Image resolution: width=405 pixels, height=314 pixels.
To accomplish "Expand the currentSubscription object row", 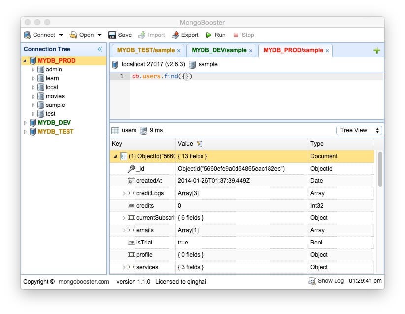I will click(124, 218).
